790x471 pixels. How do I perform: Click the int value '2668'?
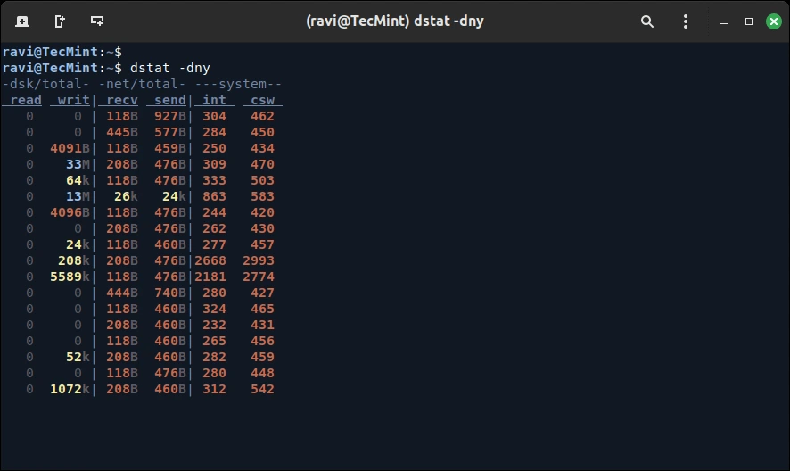coord(210,261)
